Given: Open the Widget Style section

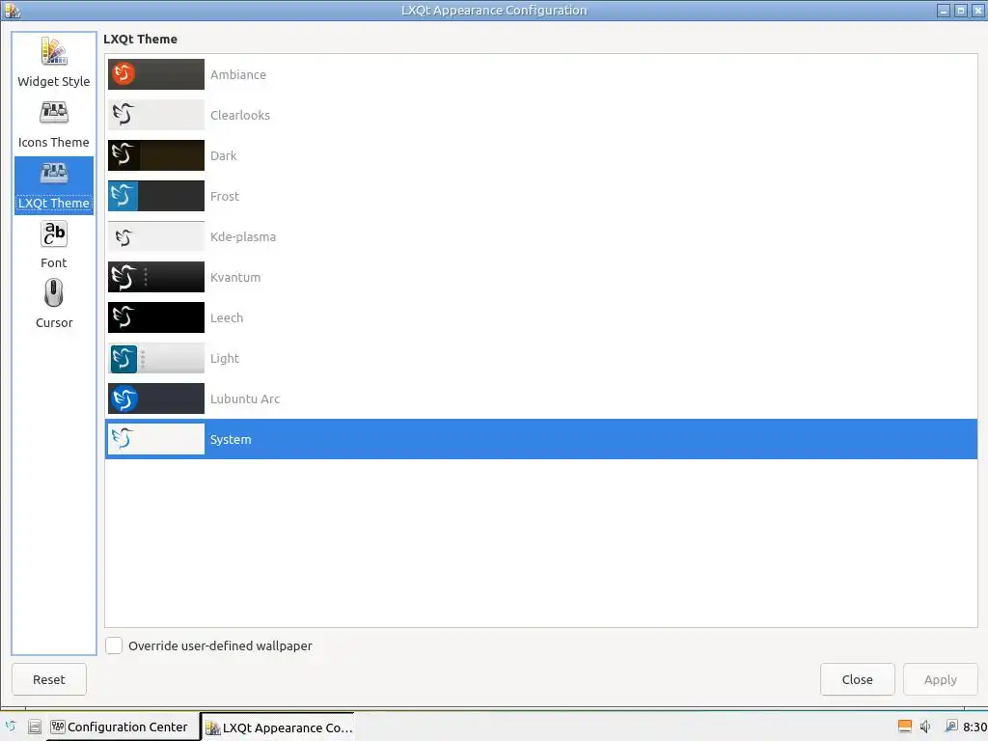Looking at the screenshot, I should point(54,63).
